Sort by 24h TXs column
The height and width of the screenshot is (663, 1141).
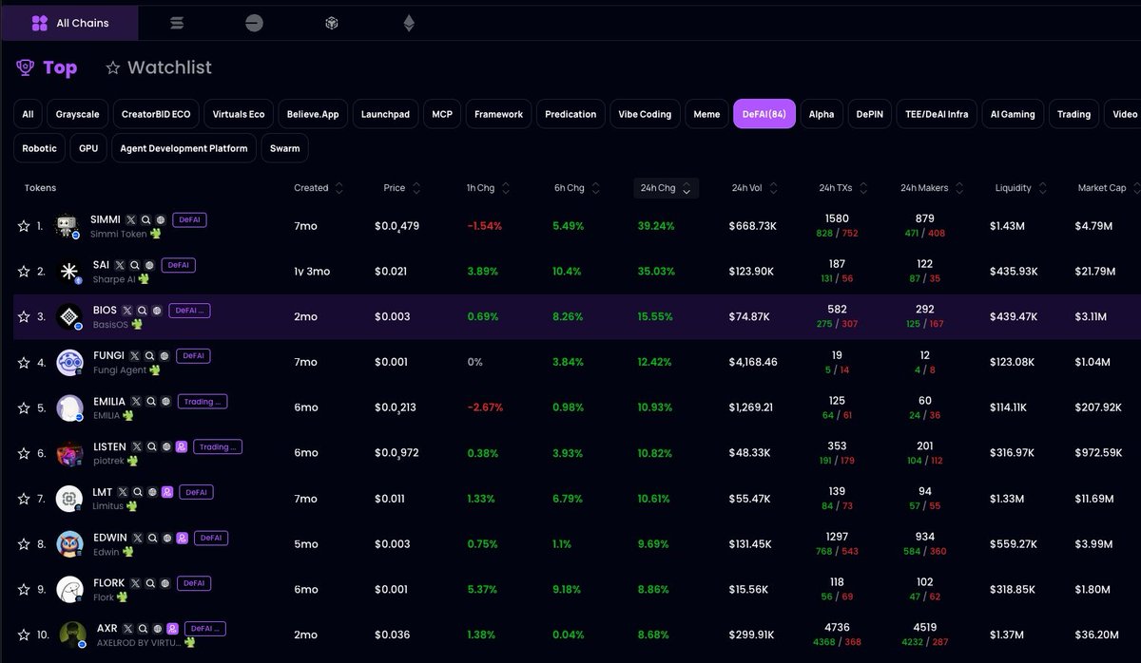(861, 188)
